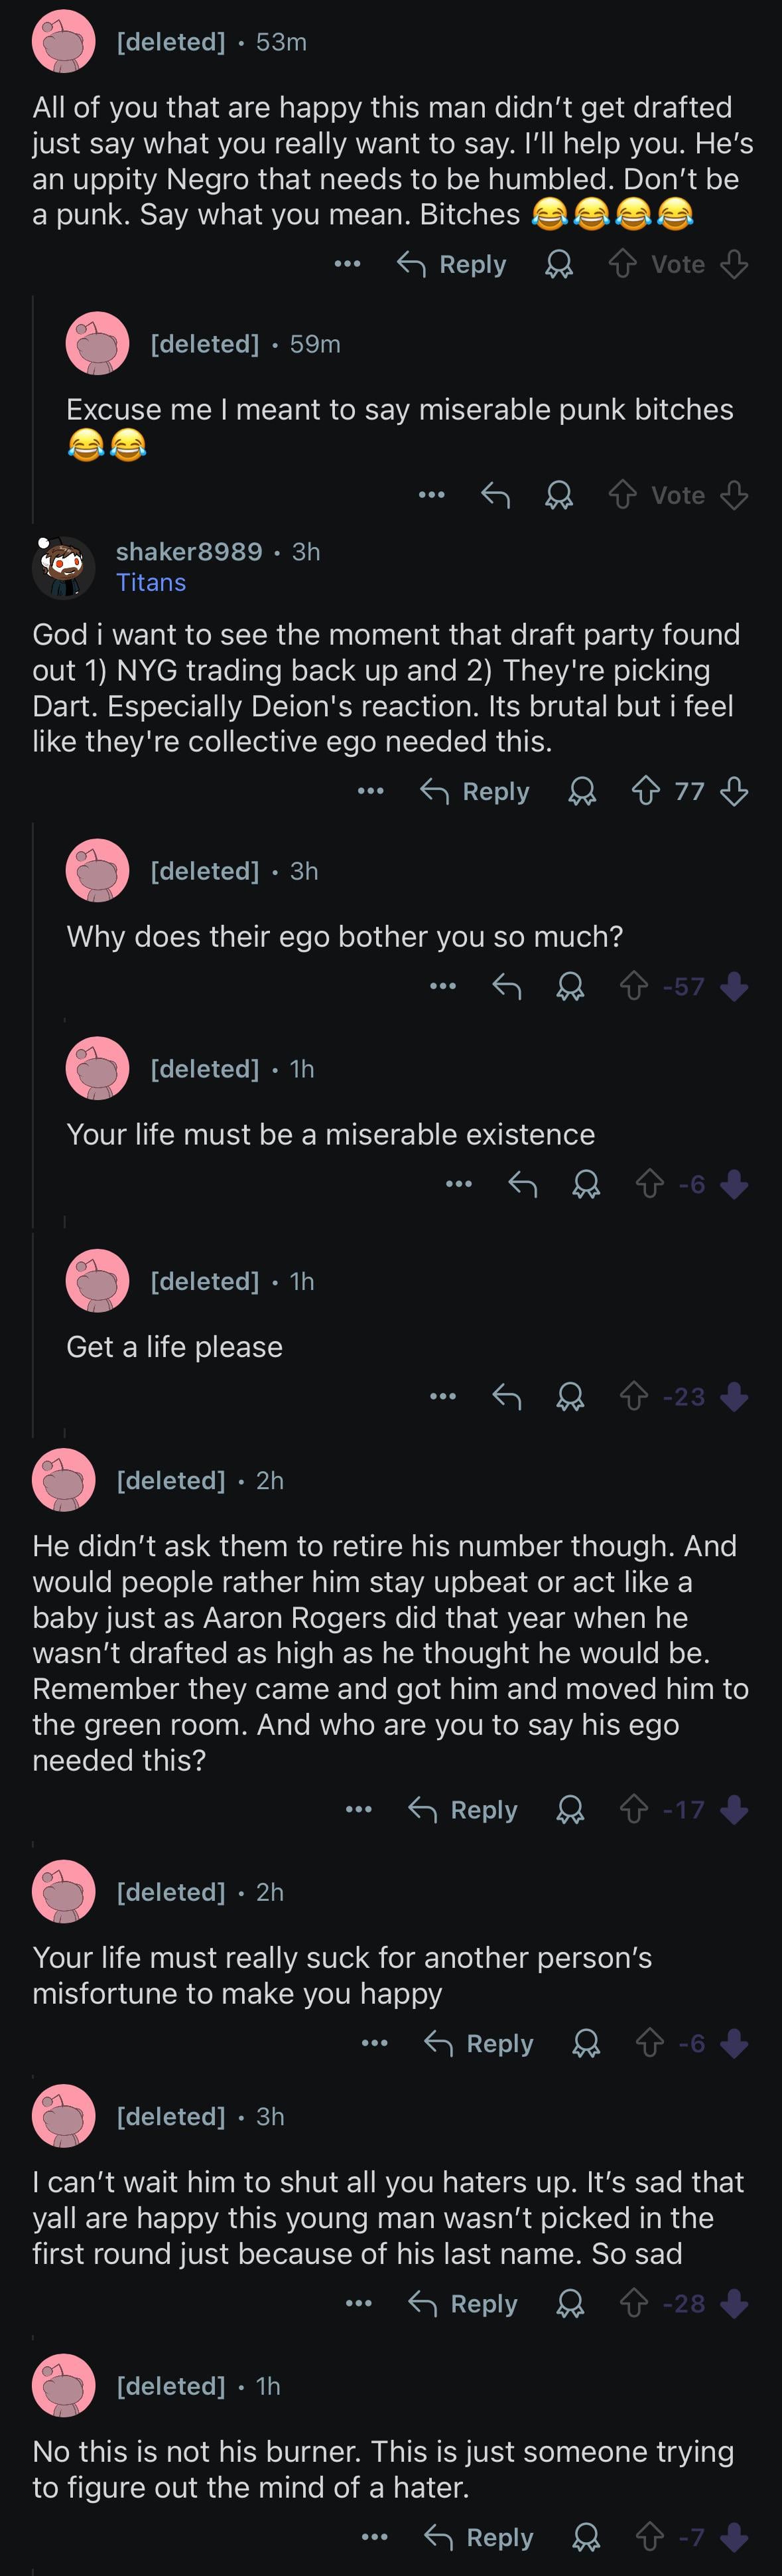The image size is (782, 2576).
Task: Toggle downvote on the -17 Aaron Rogers comment
Action: tap(734, 1809)
